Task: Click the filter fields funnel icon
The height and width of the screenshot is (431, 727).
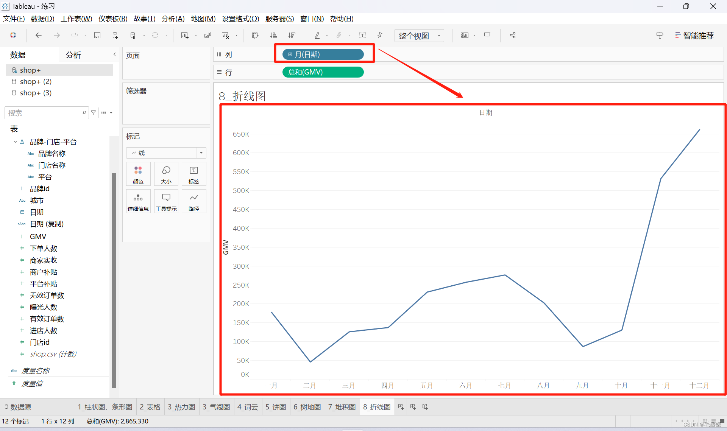Action: (94, 113)
